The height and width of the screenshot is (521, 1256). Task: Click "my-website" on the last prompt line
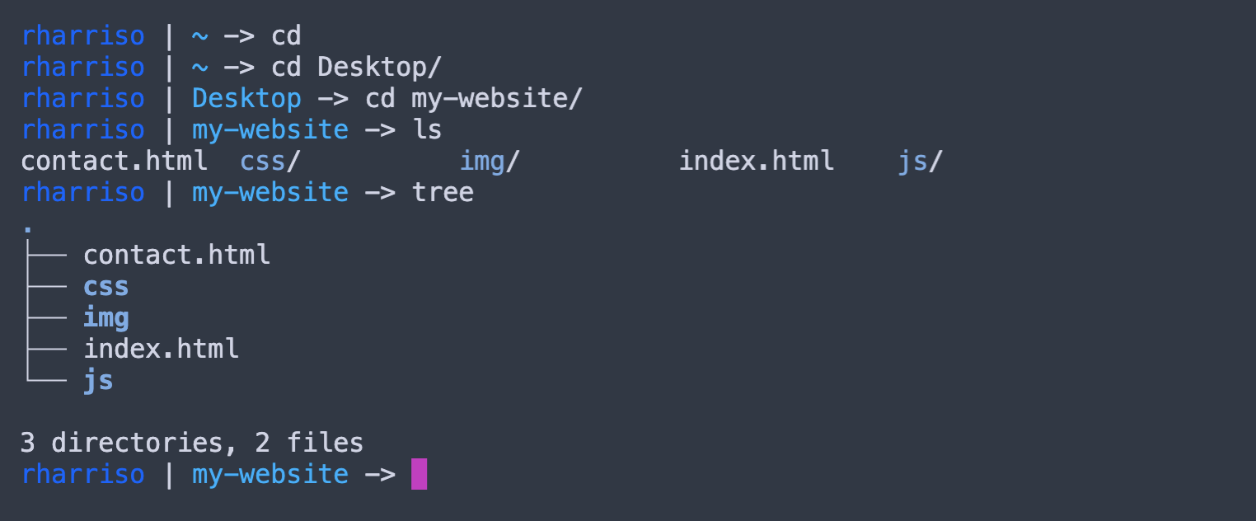click(x=270, y=475)
